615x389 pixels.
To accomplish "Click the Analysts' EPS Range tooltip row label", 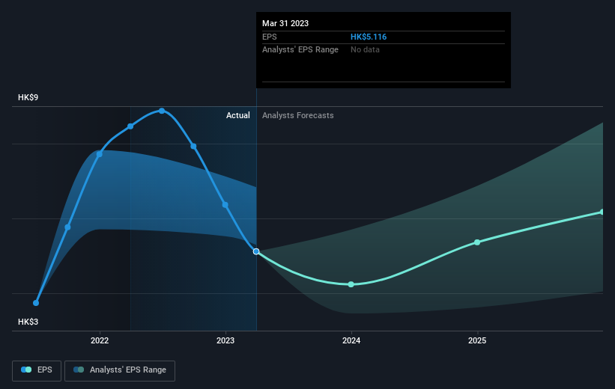I will (300, 50).
